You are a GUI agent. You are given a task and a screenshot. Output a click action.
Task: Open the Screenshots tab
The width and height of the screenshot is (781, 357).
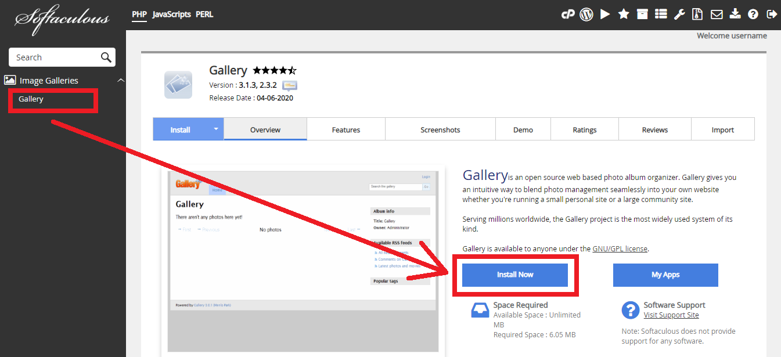tap(440, 129)
